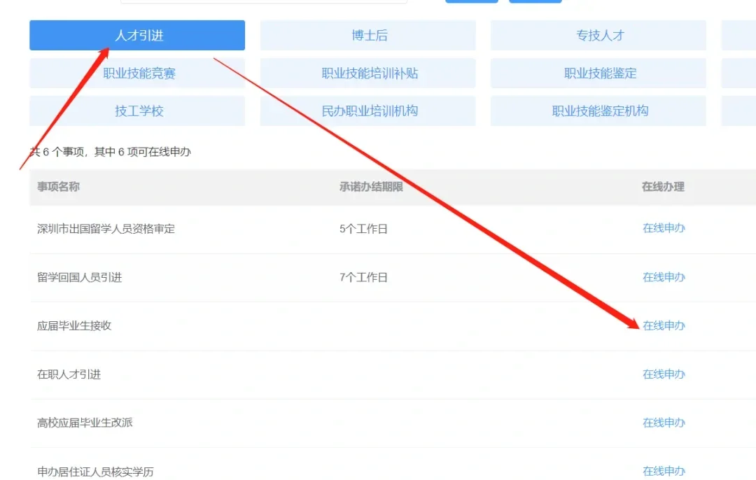Click the blue button beside the search box
The image size is (756, 480).
pyautogui.click(x=471, y=1)
